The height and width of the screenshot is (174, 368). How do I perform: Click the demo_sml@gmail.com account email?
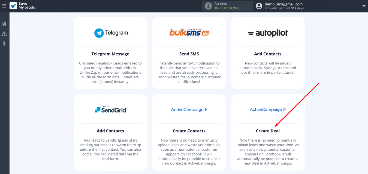pos(284,4)
